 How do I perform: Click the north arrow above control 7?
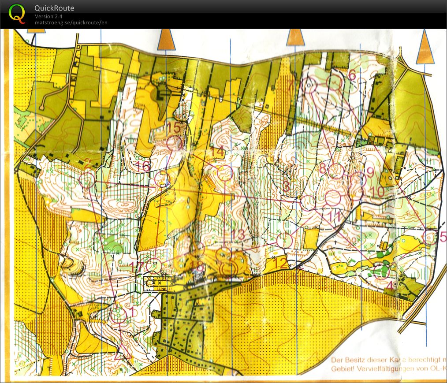(295, 38)
